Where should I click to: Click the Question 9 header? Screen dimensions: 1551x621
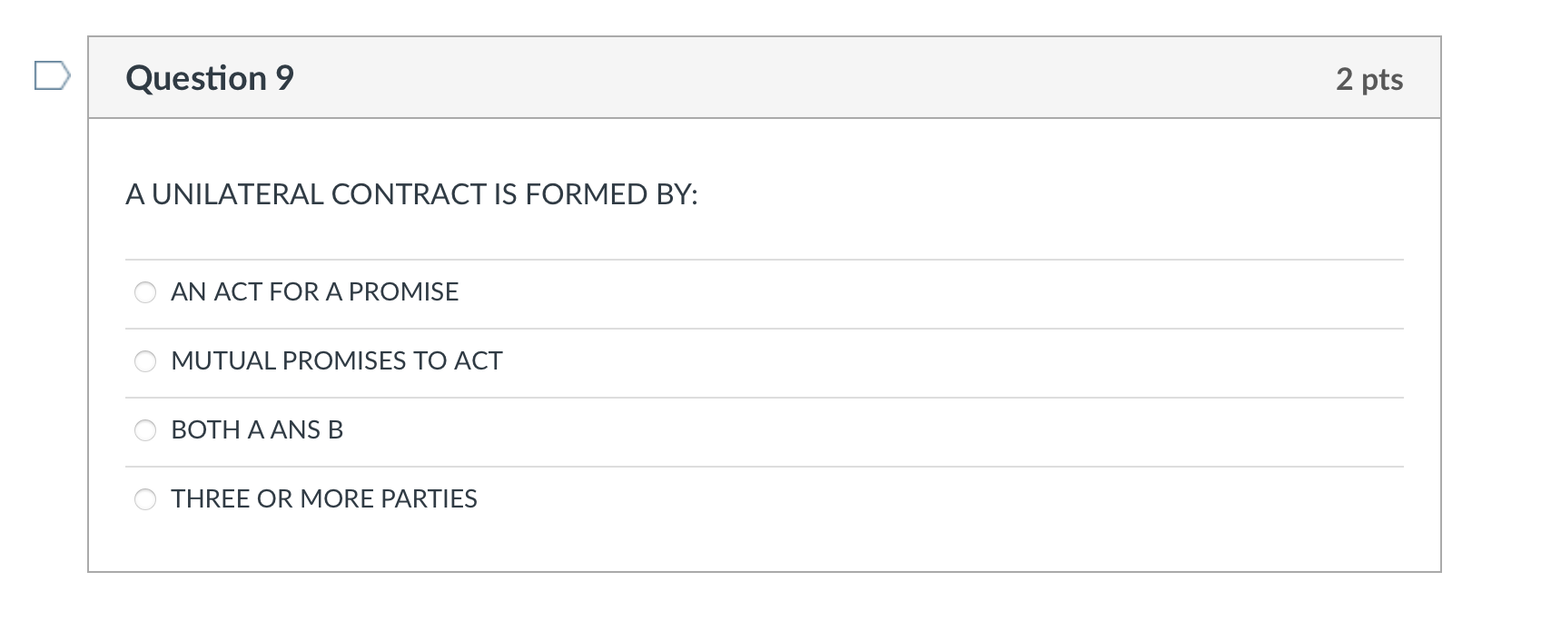coord(210,78)
